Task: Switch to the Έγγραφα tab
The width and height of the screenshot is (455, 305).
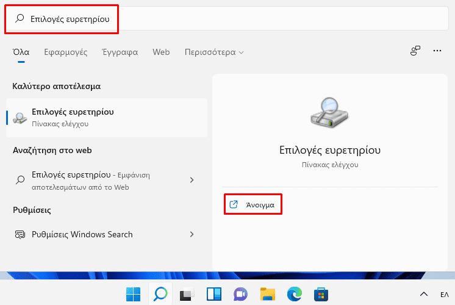Action: (120, 52)
